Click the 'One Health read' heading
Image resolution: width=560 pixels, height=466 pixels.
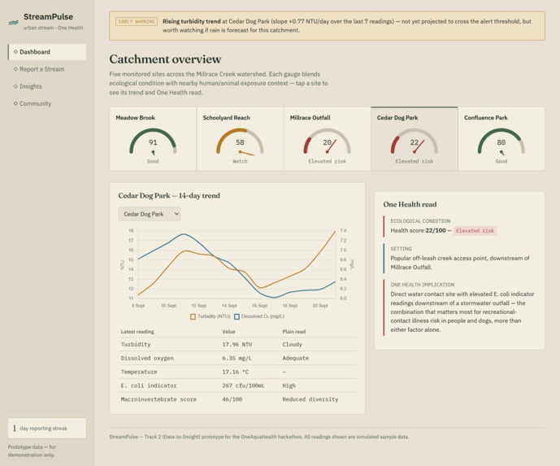(x=410, y=204)
